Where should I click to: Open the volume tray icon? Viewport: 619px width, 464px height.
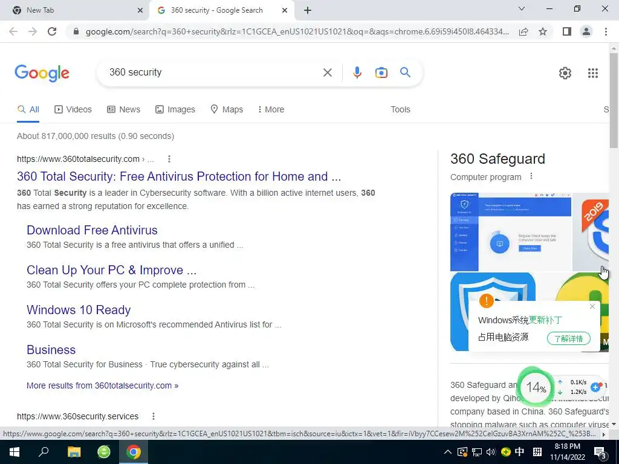[x=491, y=452]
